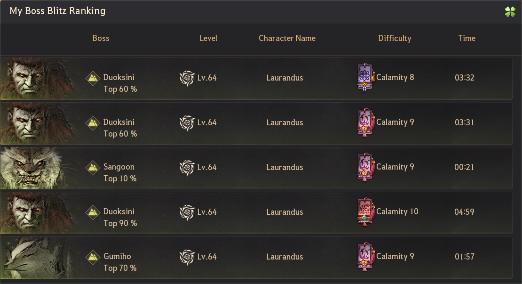This screenshot has height=284, width=522.
Task: Select the 00:21 clear time entry
Action: click(465, 167)
